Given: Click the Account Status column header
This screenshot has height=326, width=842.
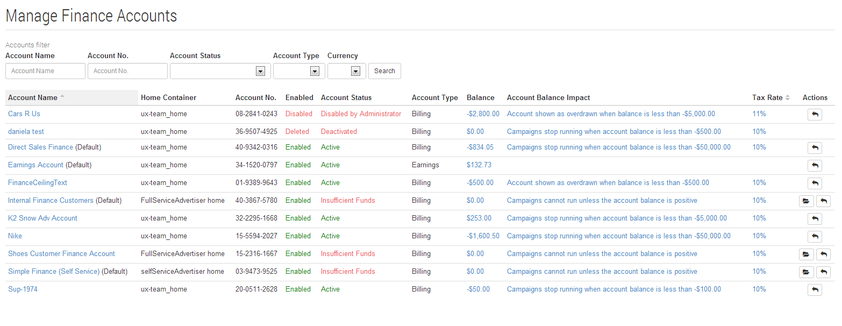Looking at the screenshot, I should [x=346, y=98].
